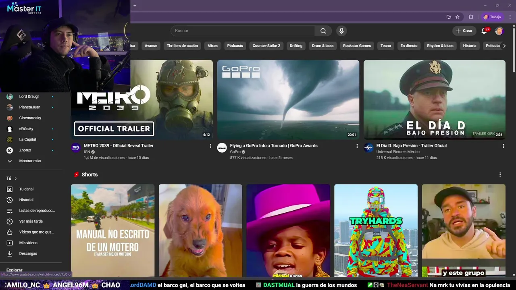Image resolution: width=516 pixels, height=290 pixels.
Task: Select the Drum & bass chip
Action: tap(322, 46)
